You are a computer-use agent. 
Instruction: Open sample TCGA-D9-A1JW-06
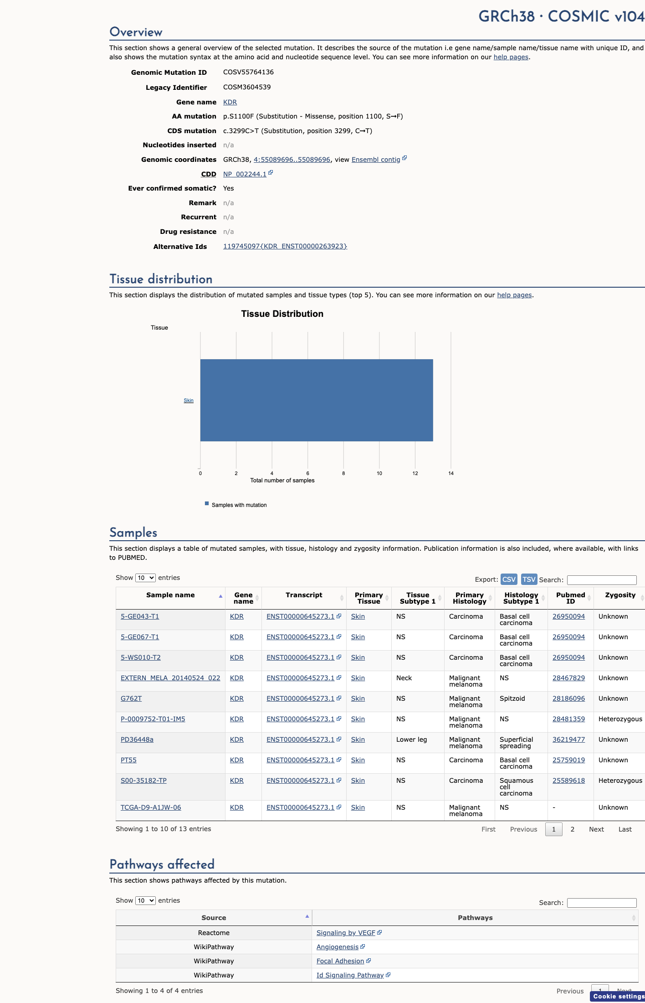click(x=151, y=807)
